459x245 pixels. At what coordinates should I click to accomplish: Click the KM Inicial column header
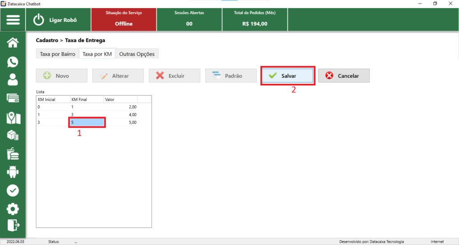pyautogui.click(x=53, y=99)
